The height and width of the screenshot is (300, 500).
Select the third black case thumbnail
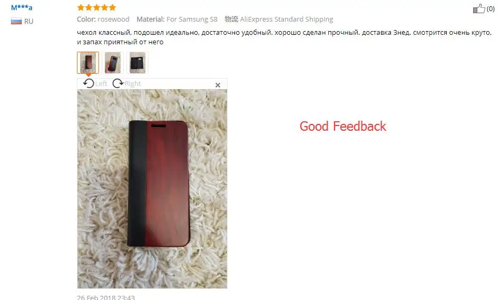[138, 63]
